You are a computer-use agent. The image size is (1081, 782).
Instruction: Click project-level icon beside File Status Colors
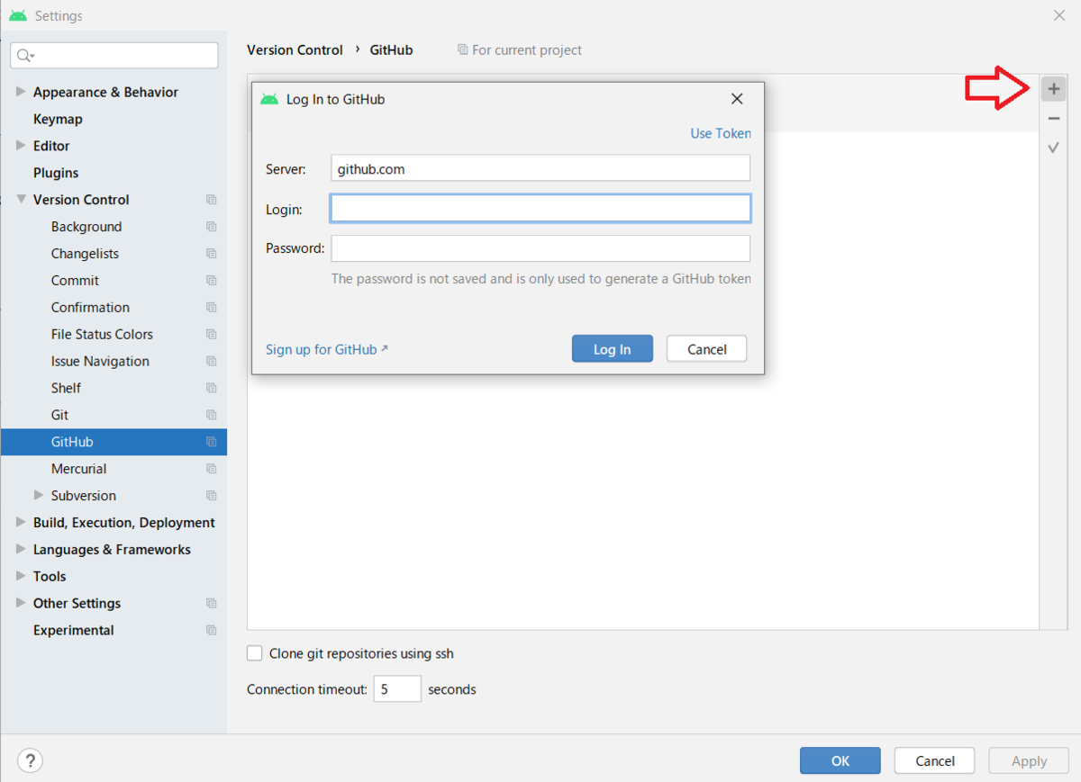tap(212, 334)
